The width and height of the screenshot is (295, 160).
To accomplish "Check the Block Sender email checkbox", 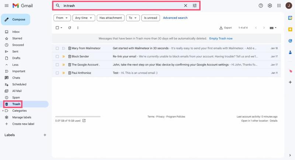I will point(57,57).
